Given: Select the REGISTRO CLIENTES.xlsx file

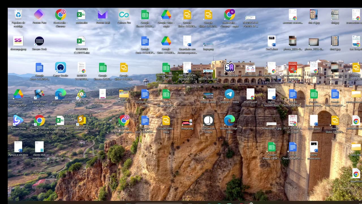Looking at the screenshot, I should 81,41.
